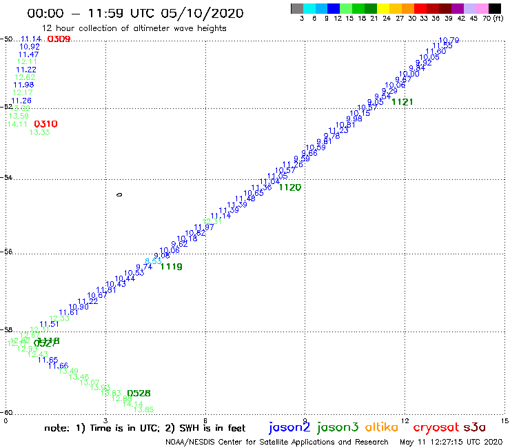Click the wave height value 14.14
The width and height of the screenshot is (510, 448).
(x=133, y=404)
